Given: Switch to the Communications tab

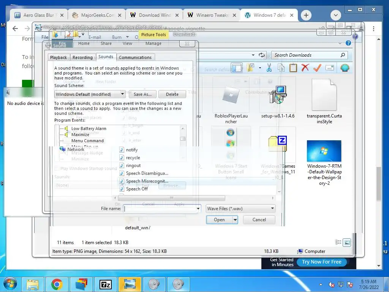Looking at the screenshot, I should 135,57.
